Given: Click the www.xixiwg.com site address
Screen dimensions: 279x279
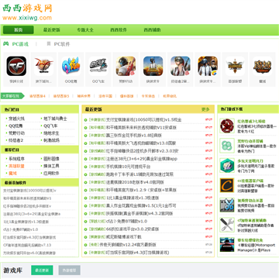Looking at the screenshot, I should pos(27,18).
